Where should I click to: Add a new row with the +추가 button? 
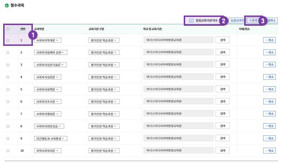(253, 20)
